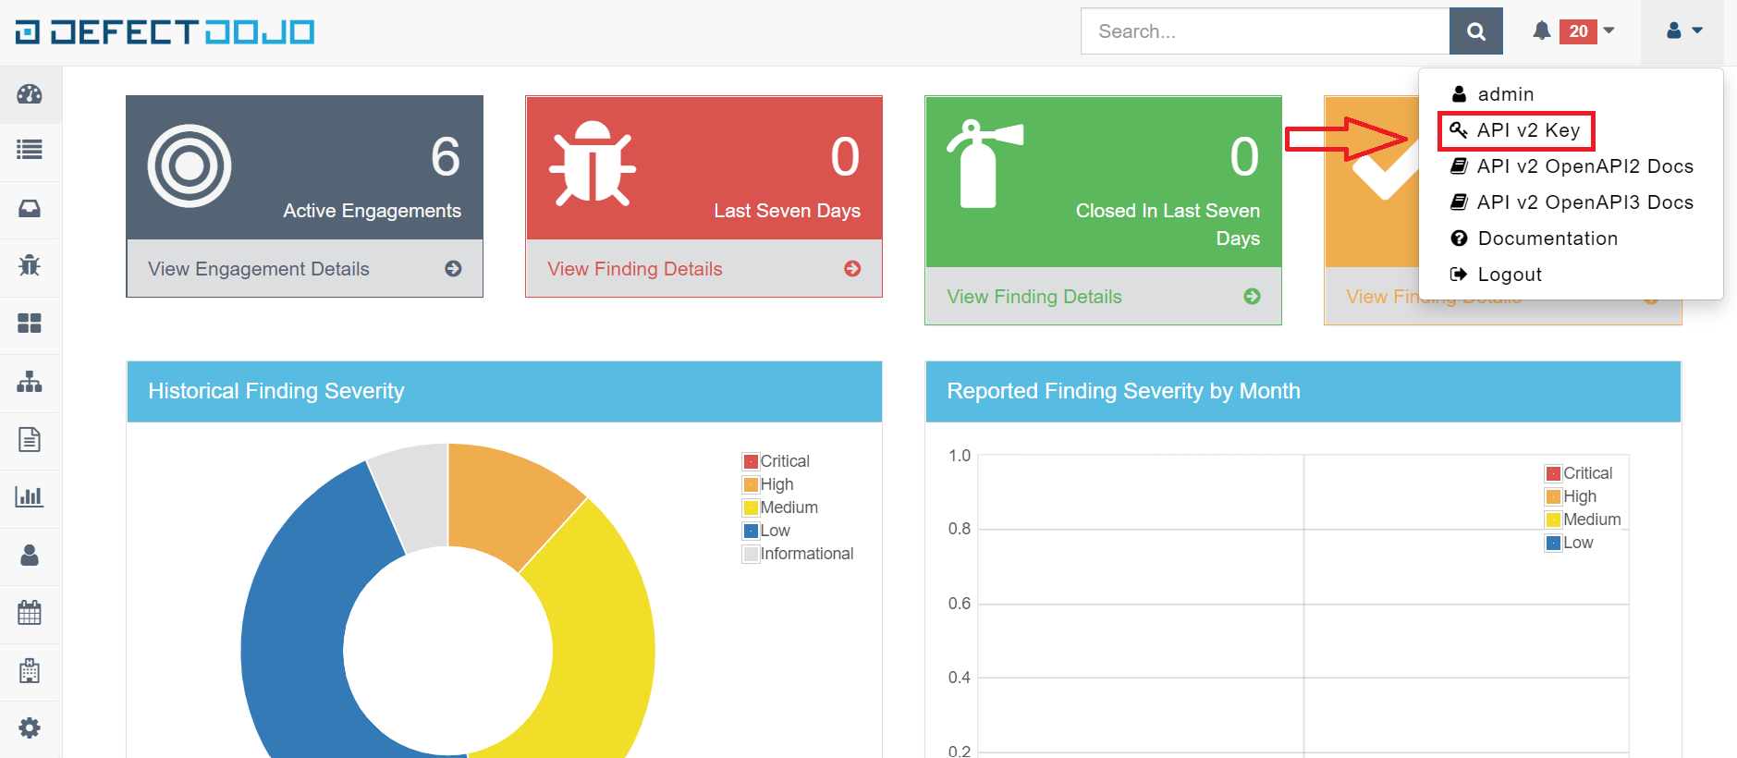Open the Dashboard sidebar icon

(30, 94)
